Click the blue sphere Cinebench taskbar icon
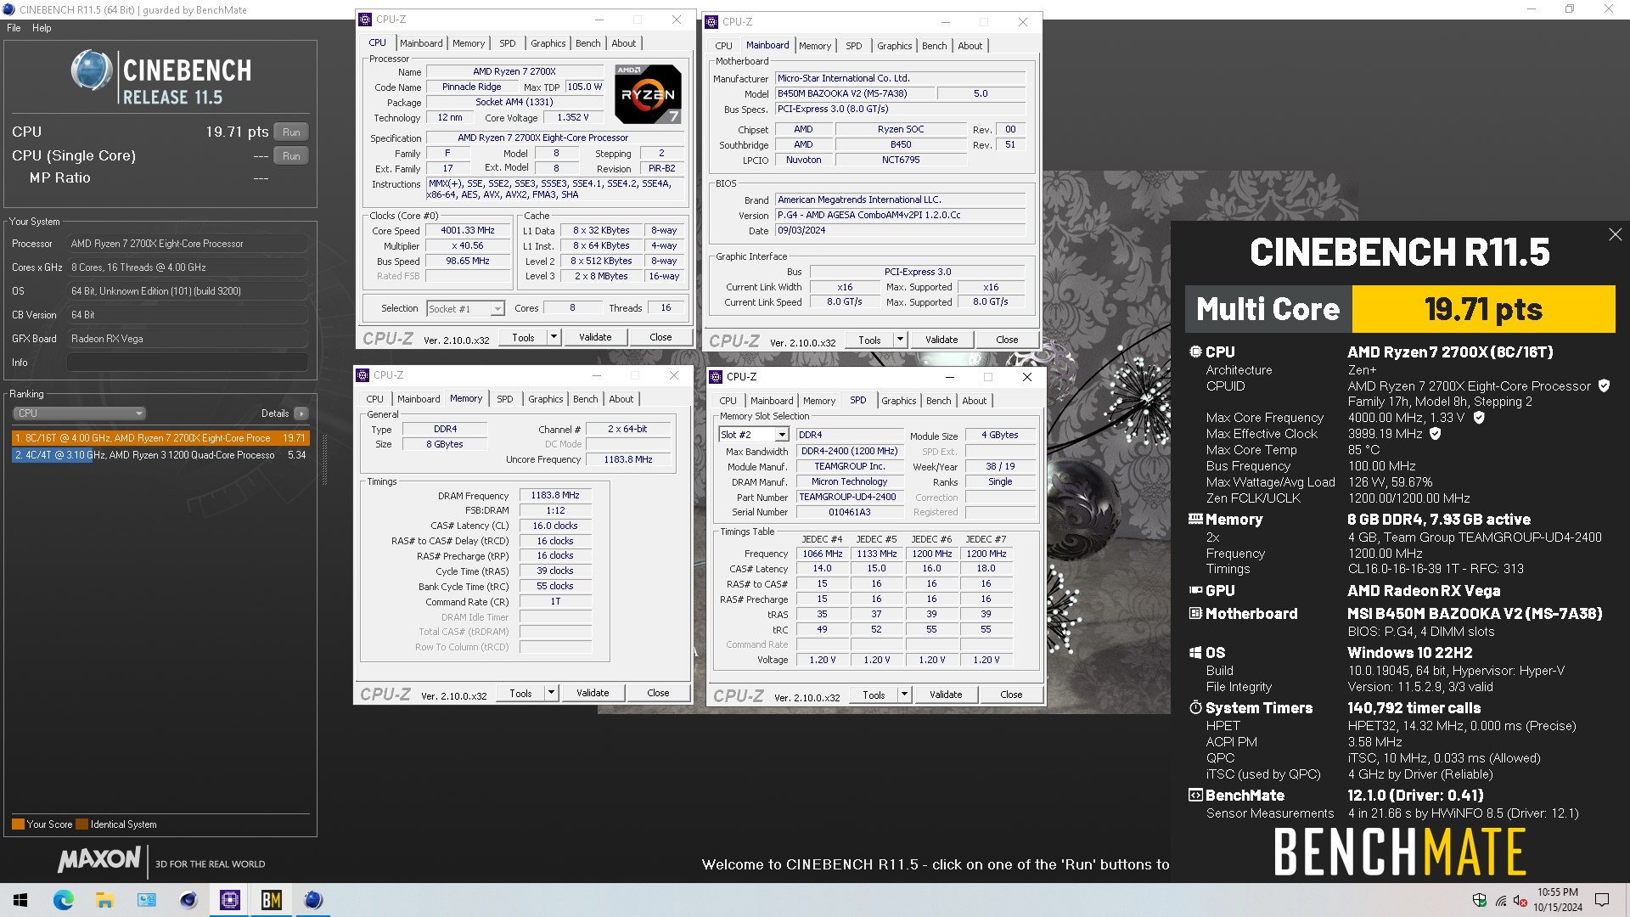 coord(312,900)
